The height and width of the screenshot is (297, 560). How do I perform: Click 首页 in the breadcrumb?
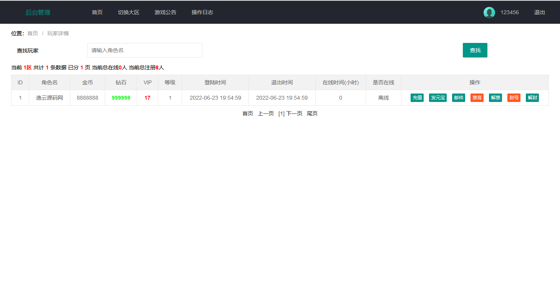tap(33, 33)
